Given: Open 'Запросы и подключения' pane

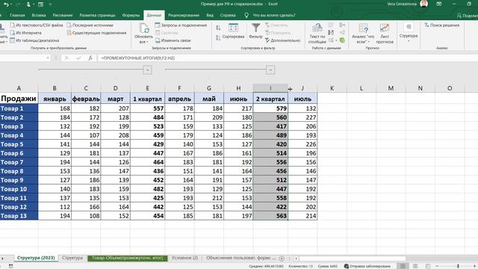Looking at the screenshot, I should tap(181, 25).
